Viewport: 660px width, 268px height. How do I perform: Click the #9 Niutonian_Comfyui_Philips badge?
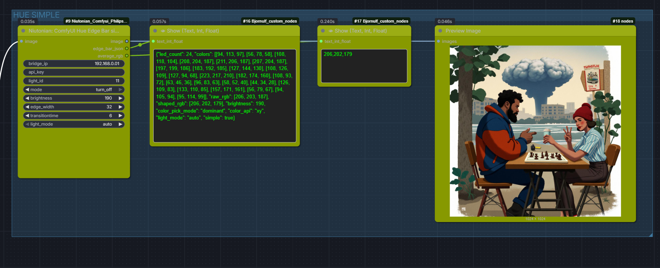pyautogui.click(x=96, y=21)
